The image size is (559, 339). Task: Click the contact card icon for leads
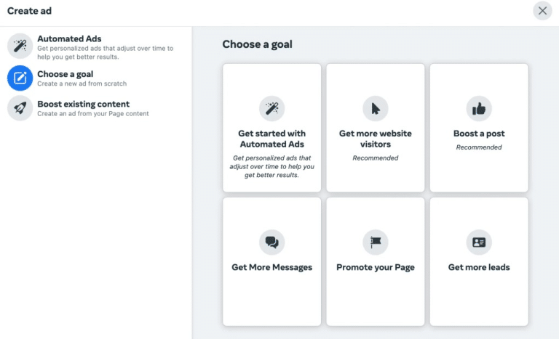(479, 242)
